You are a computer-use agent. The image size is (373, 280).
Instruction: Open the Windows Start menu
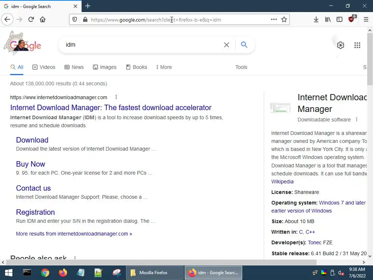(9, 273)
